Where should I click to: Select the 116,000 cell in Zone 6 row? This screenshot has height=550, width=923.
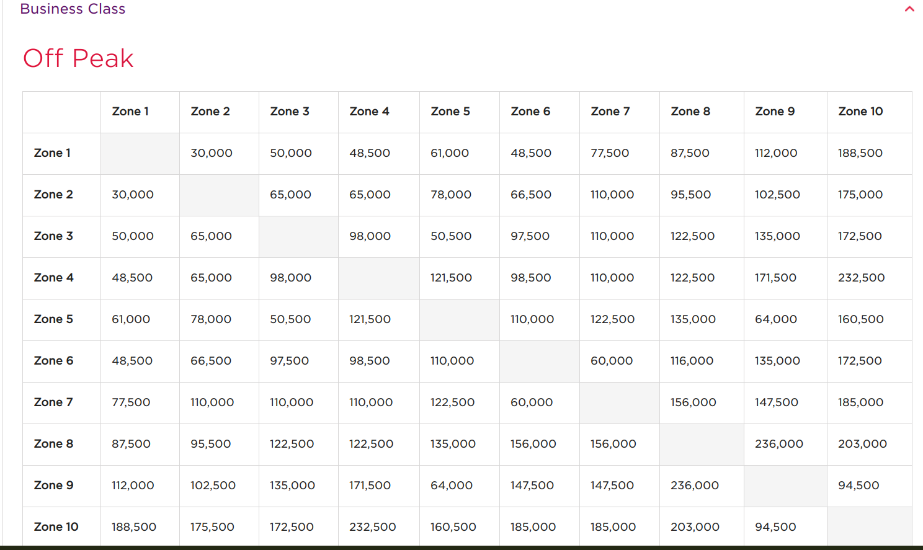click(692, 361)
